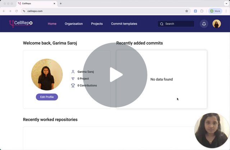The image size is (230, 150).
Task: Play the video using the center play button
Action: [x=115, y=75]
